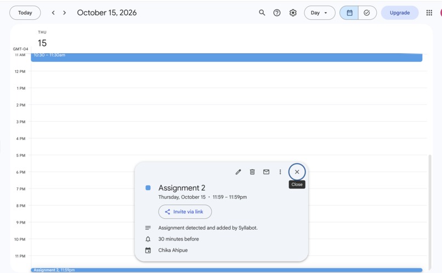Open the Support help icon
Screen dimensions: 442x273
point(277,13)
